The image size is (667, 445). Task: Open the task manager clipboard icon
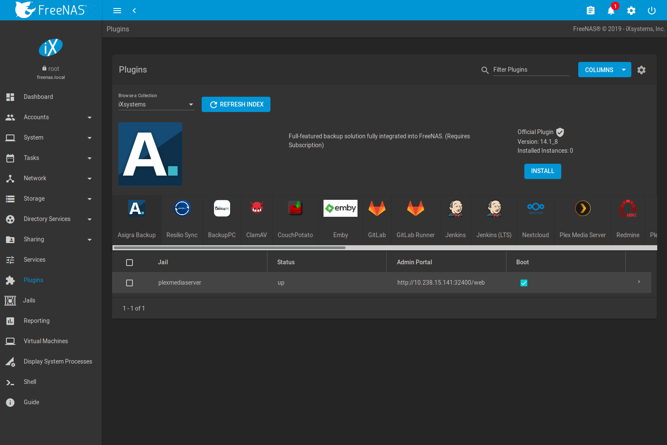(x=591, y=11)
